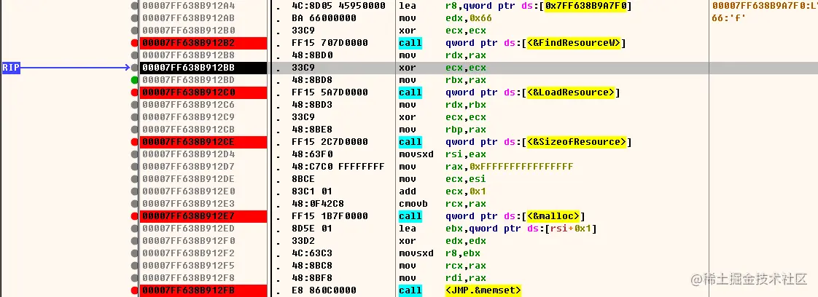This screenshot has height=297, width=818.
Task: Click instruction movsxd rsi,eax
Action: click(442, 154)
